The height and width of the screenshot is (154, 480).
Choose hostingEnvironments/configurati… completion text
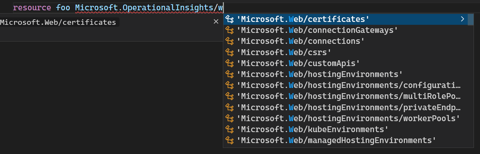point(349,85)
